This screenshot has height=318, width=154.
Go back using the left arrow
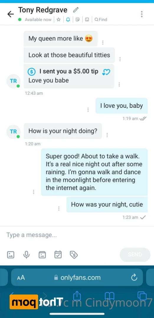[x=10, y=14]
